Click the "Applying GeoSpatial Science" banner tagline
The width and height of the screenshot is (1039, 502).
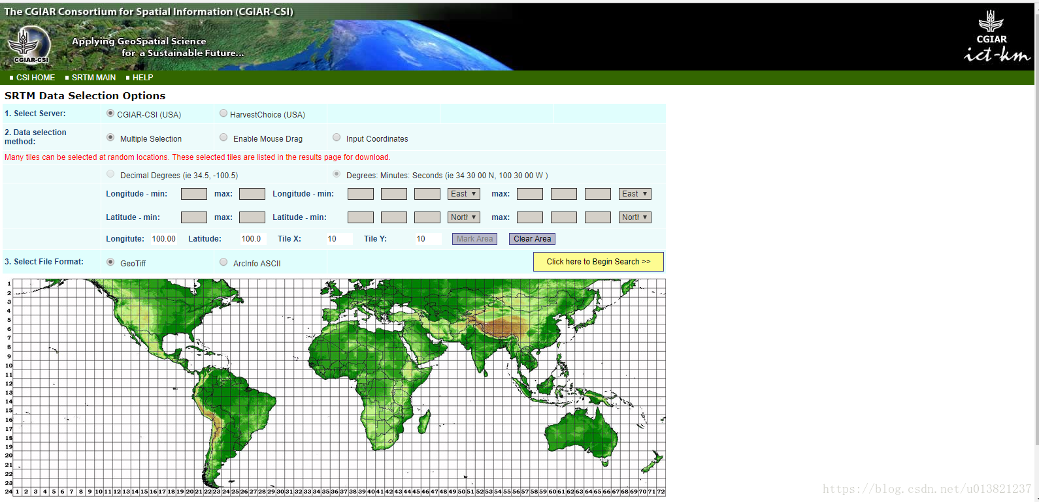[139, 41]
